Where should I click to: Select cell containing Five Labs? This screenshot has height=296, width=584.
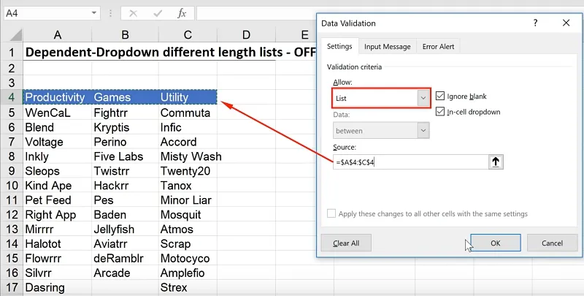[x=125, y=156]
